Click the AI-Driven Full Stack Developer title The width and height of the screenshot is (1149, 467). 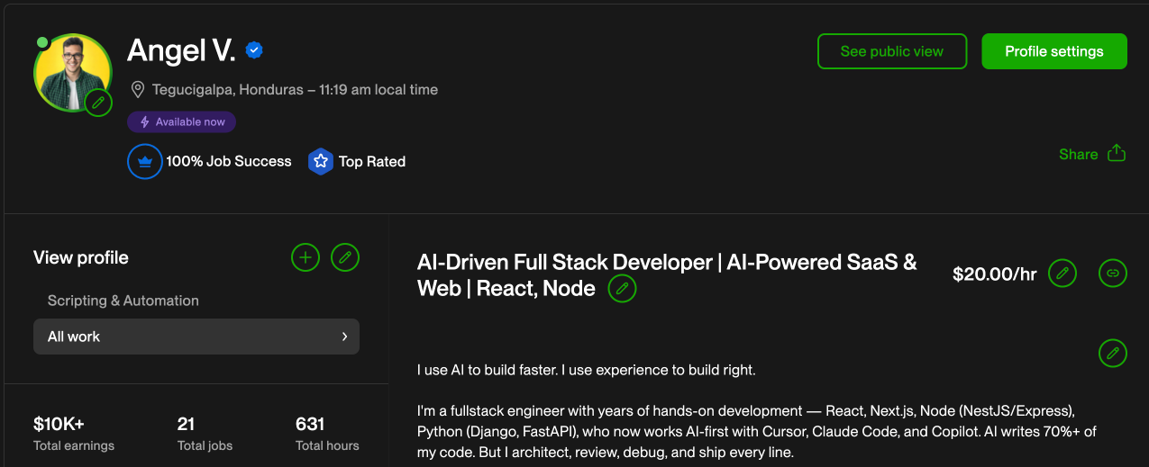pos(667,275)
